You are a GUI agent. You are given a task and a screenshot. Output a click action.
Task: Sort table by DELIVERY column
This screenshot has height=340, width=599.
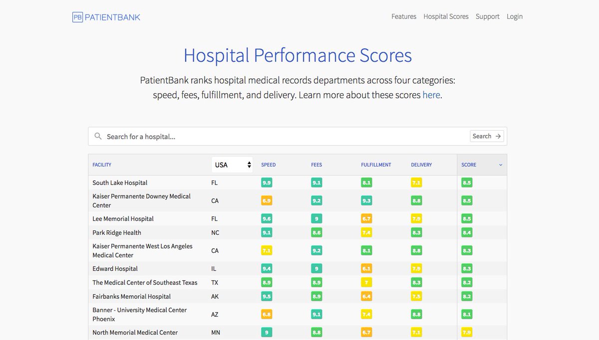(x=421, y=165)
